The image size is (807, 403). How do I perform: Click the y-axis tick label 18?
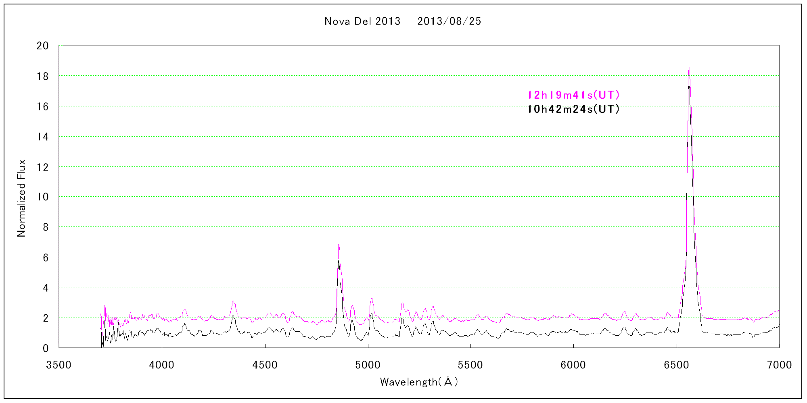[x=42, y=77]
